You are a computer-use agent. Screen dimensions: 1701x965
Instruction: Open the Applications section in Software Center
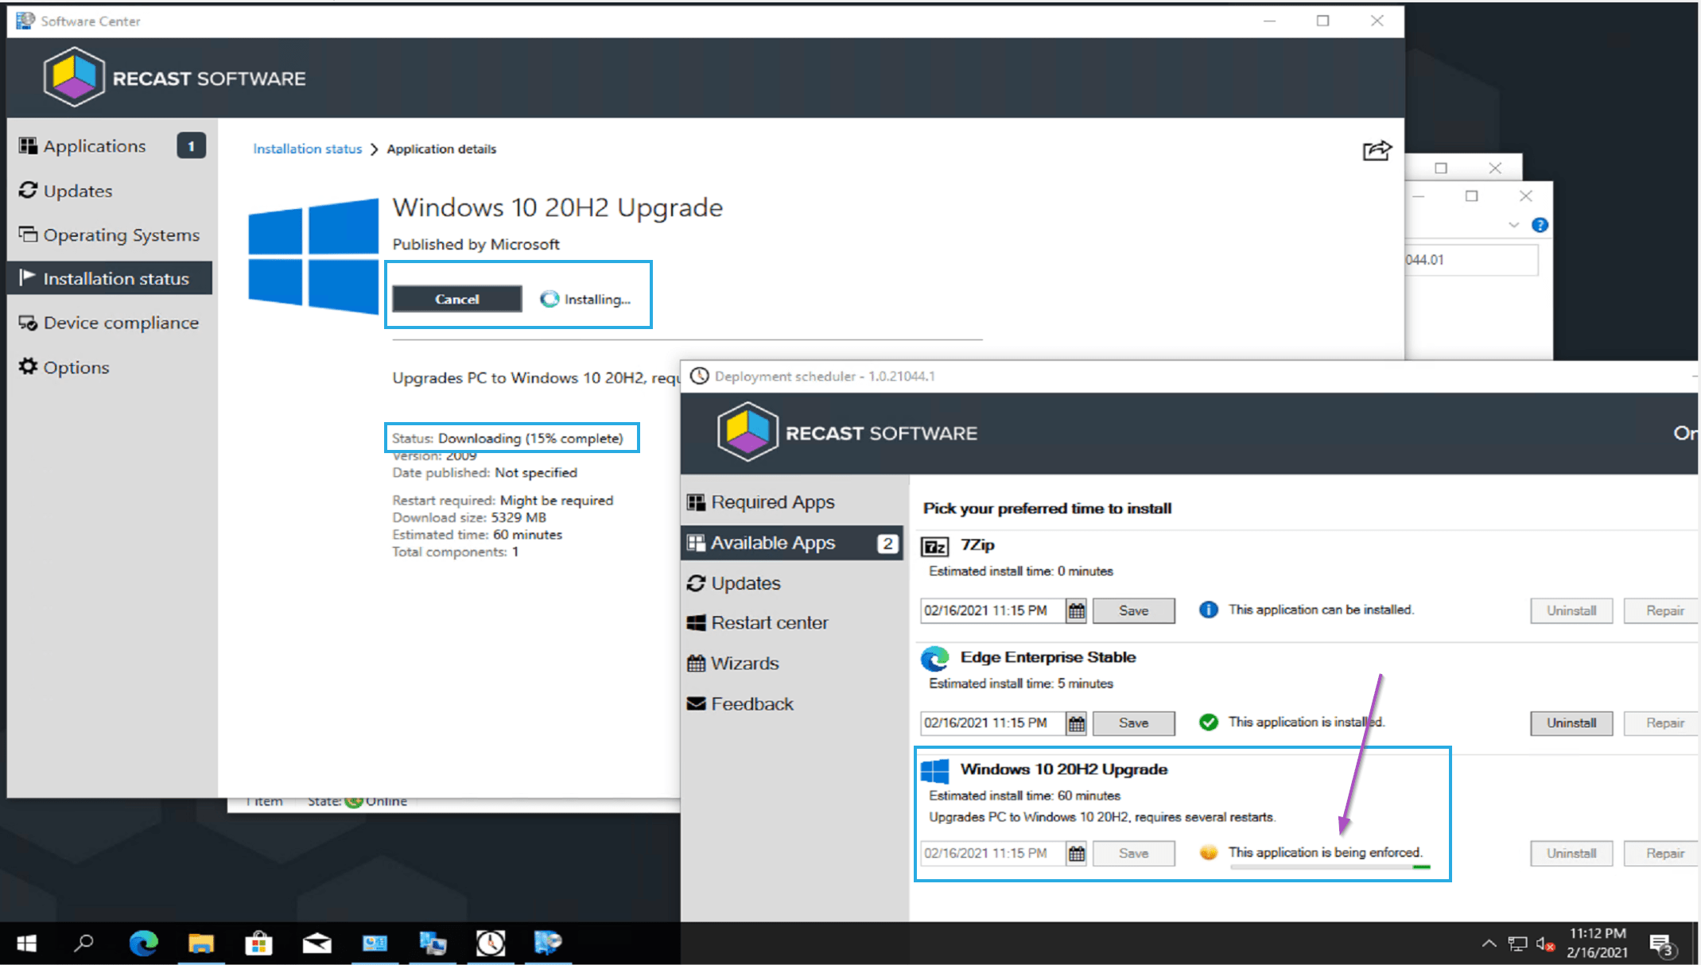click(x=95, y=146)
